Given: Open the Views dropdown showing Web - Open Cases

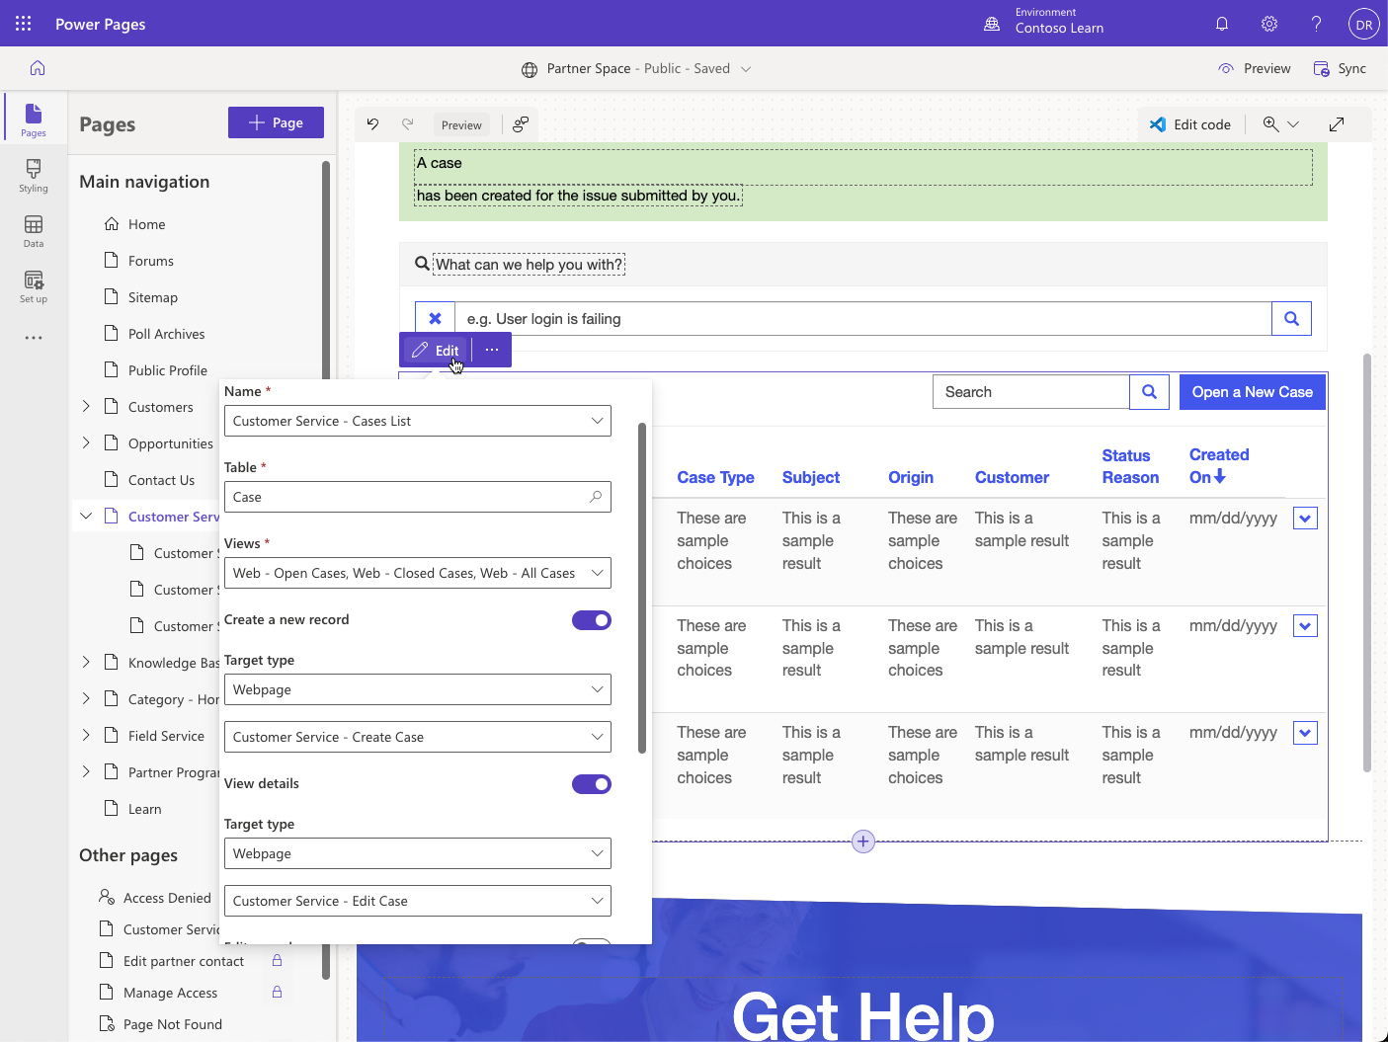Looking at the screenshot, I should click(x=417, y=573).
